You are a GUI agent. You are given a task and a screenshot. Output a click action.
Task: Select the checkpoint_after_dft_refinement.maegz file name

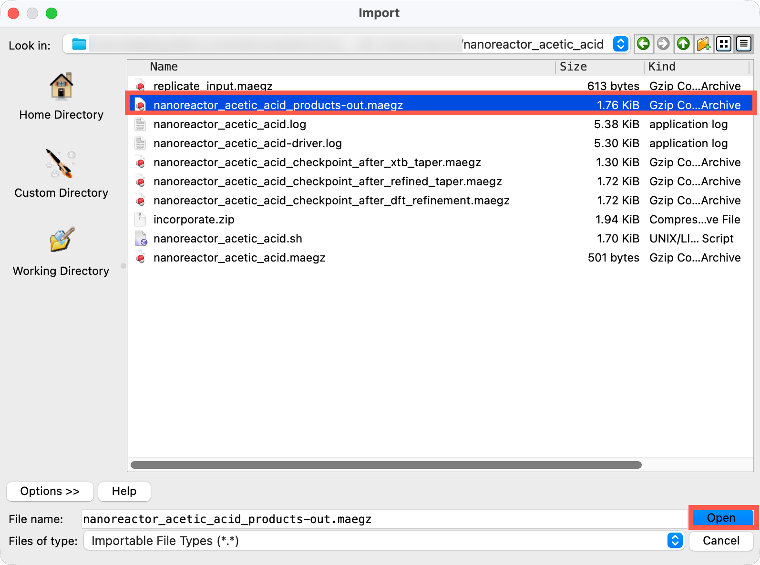[331, 201]
